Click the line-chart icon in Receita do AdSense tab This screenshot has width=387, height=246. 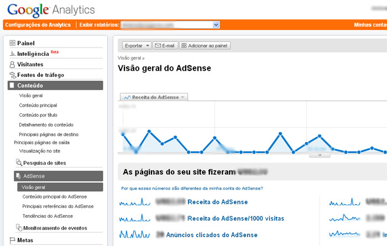127,97
